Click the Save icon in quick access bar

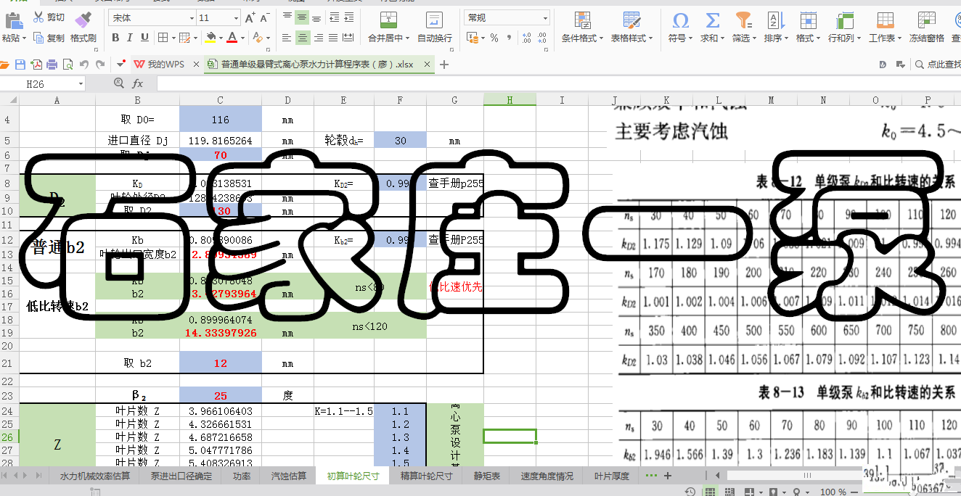click(x=20, y=65)
